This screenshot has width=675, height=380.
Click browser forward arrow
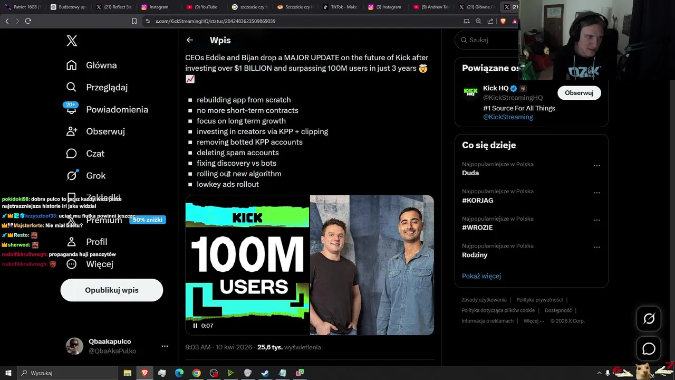point(17,21)
